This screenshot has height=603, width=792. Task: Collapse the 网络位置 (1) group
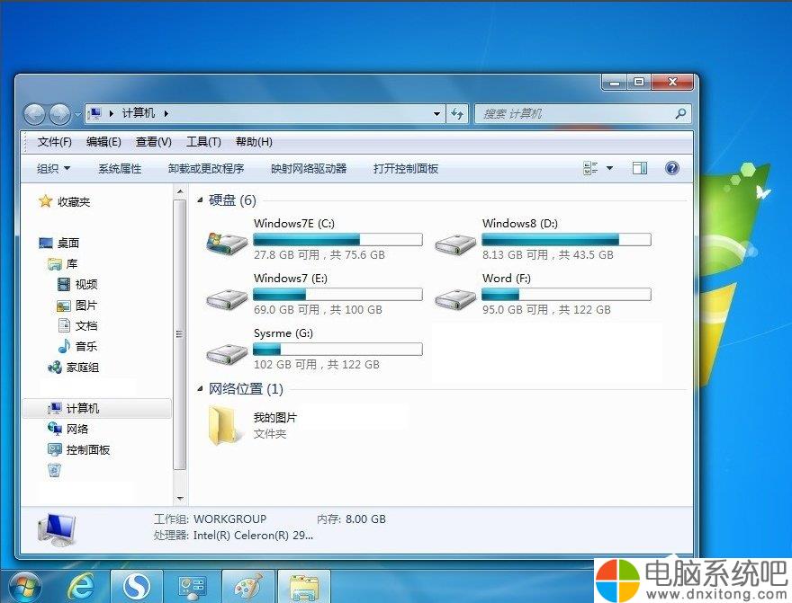click(200, 389)
